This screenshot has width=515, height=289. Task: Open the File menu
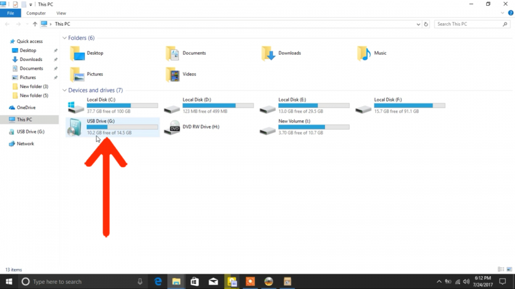point(10,13)
